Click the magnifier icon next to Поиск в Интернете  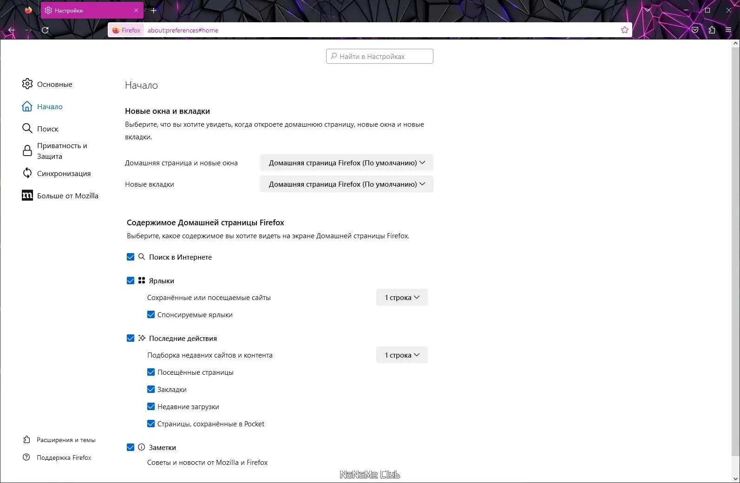(142, 257)
